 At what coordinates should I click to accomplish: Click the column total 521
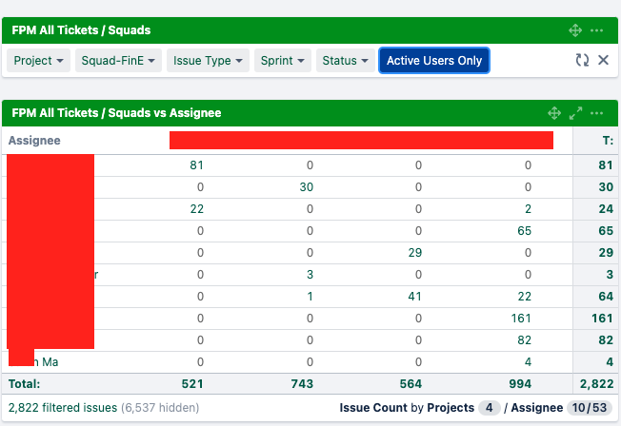click(x=192, y=383)
